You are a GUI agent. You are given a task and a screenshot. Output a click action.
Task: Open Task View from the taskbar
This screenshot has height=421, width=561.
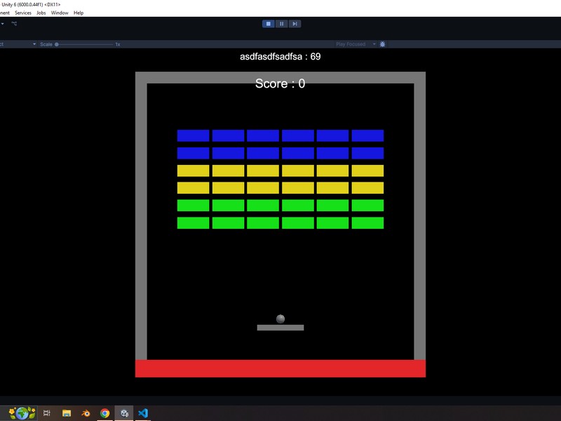coord(47,413)
